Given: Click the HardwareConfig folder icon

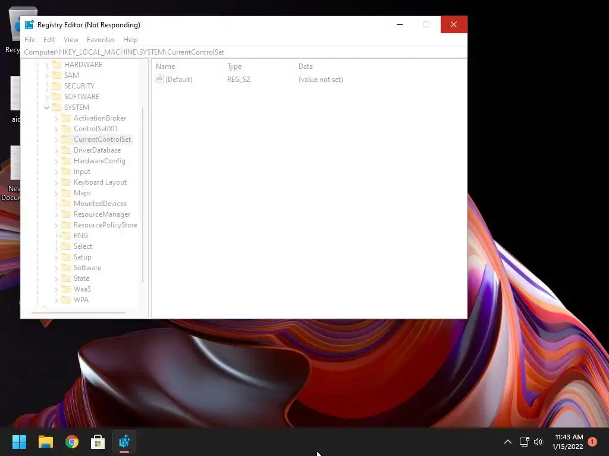Looking at the screenshot, I should [67, 160].
